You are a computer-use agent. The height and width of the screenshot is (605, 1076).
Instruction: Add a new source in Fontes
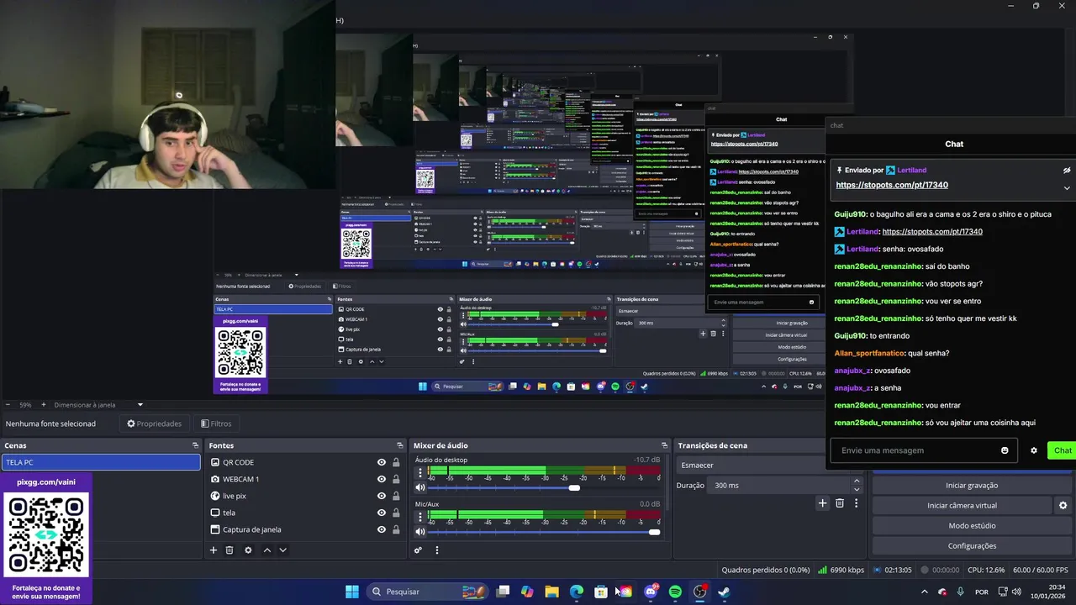point(214,550)
